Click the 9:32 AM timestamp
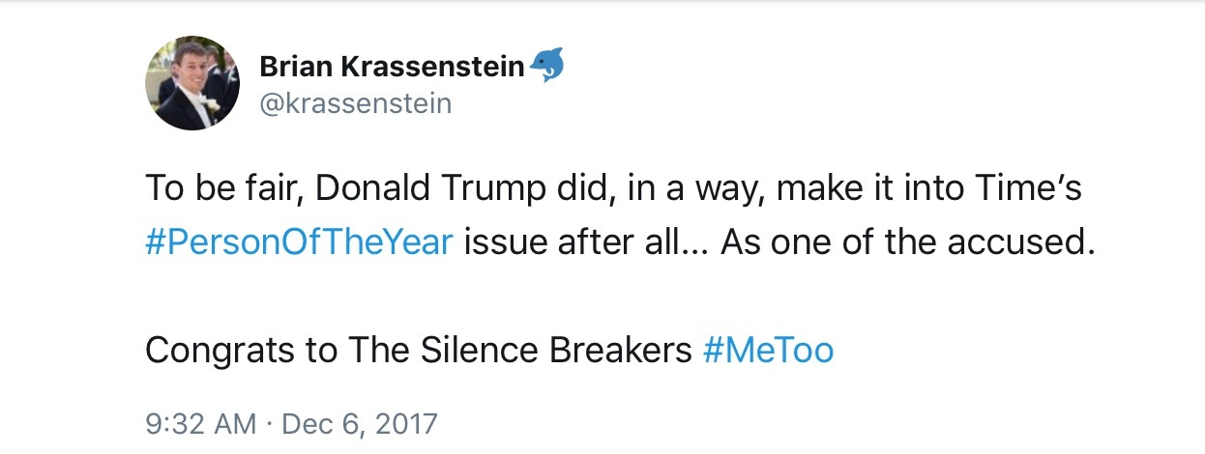Image resolution: width=1205 pixels, height=454 pixels. [x=200, y=423]
